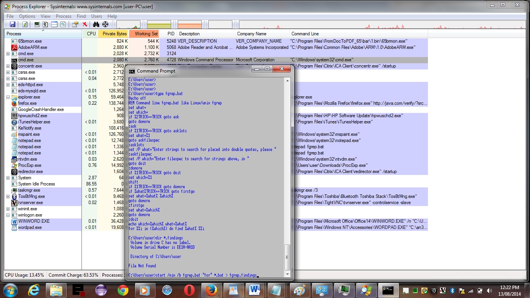Image resolution: width=530 pixels, height=298 pixels.
Task: Expand the concentr.exe tree node
Action: pyautogui.click(x=8, y=66)
